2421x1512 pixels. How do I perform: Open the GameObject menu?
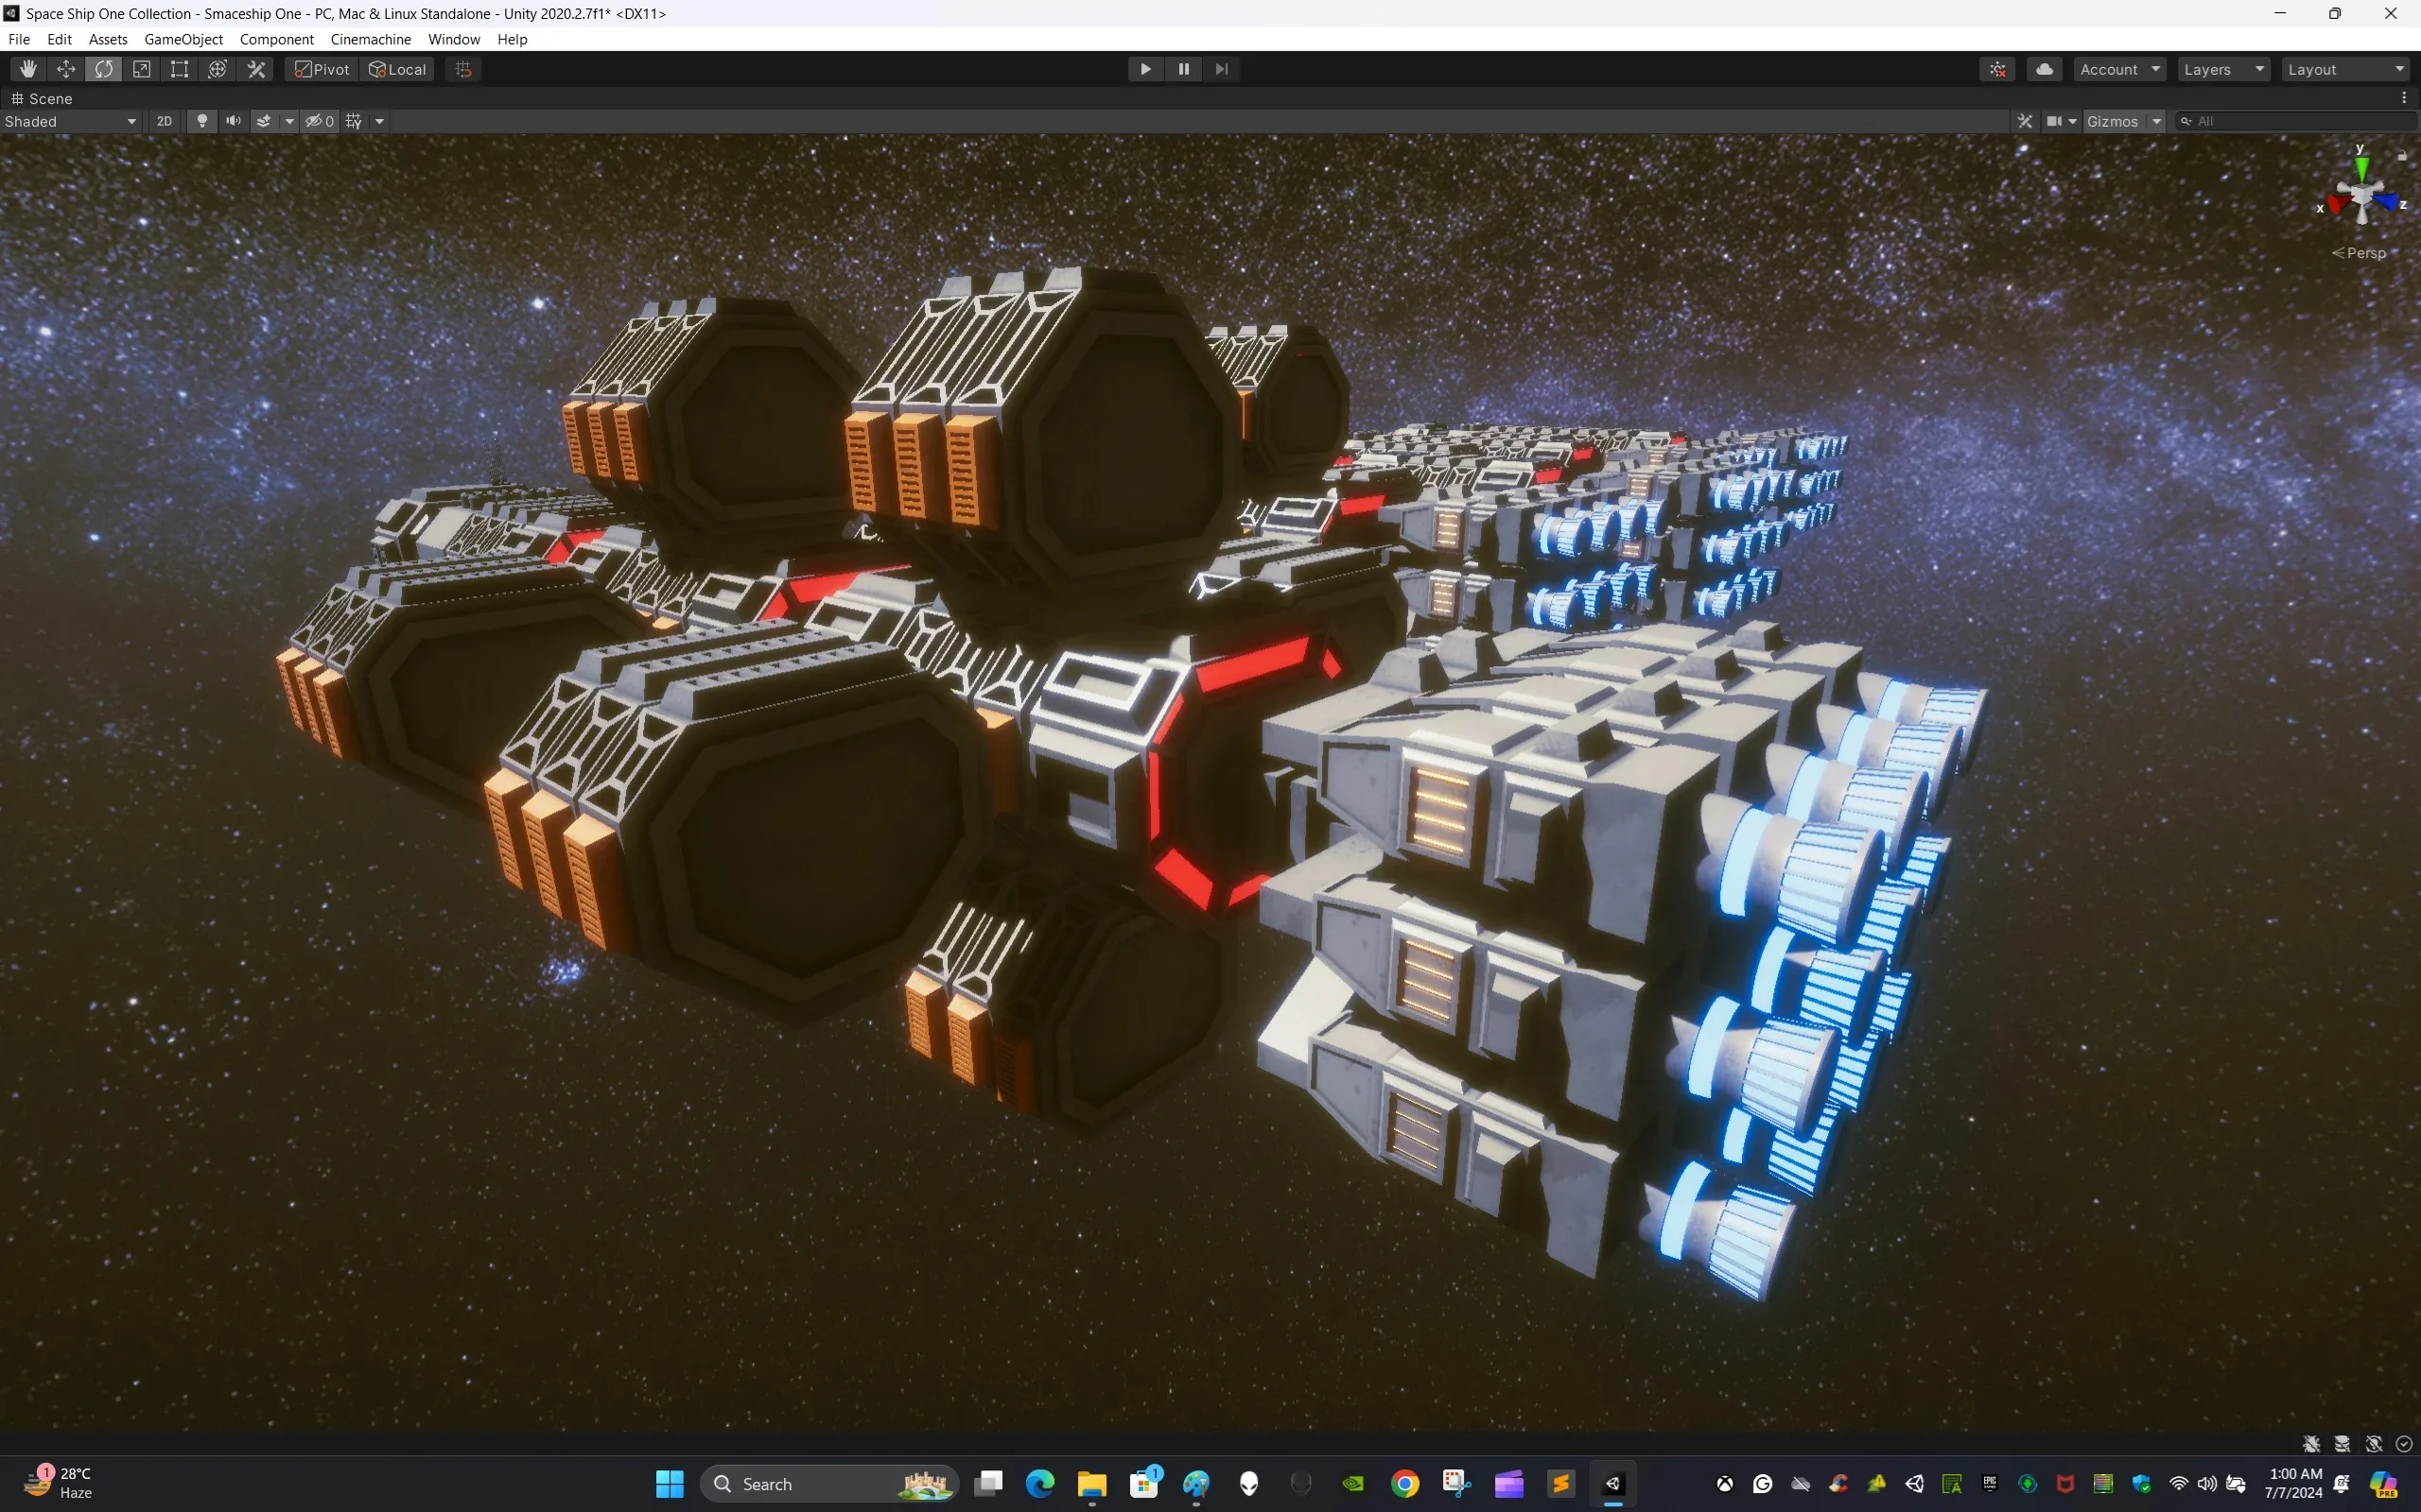click(183, 39)
